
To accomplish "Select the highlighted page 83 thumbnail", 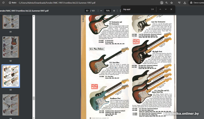I will tap(11, 76).
